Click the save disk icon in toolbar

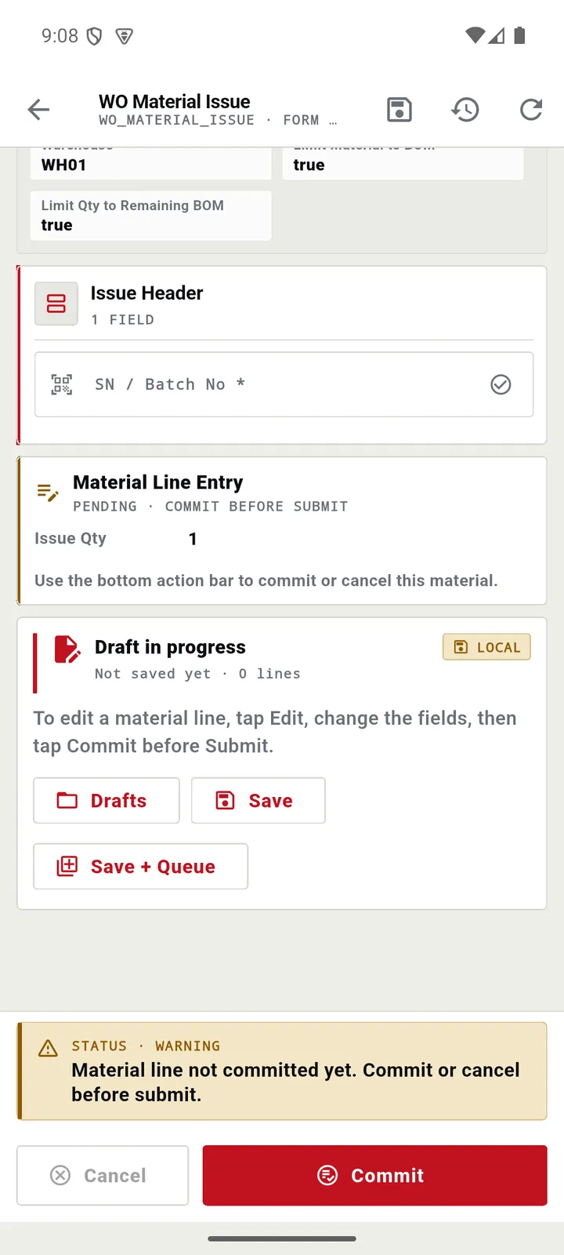click(399, 110)
